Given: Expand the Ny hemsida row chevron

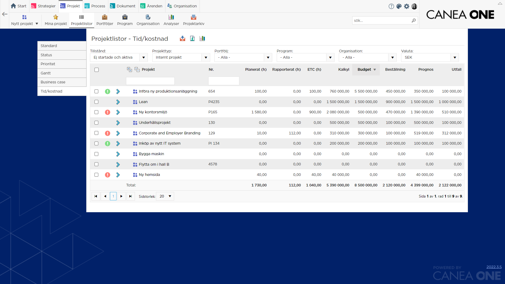Looking at the screenshot, I should (x=118, y=175).
